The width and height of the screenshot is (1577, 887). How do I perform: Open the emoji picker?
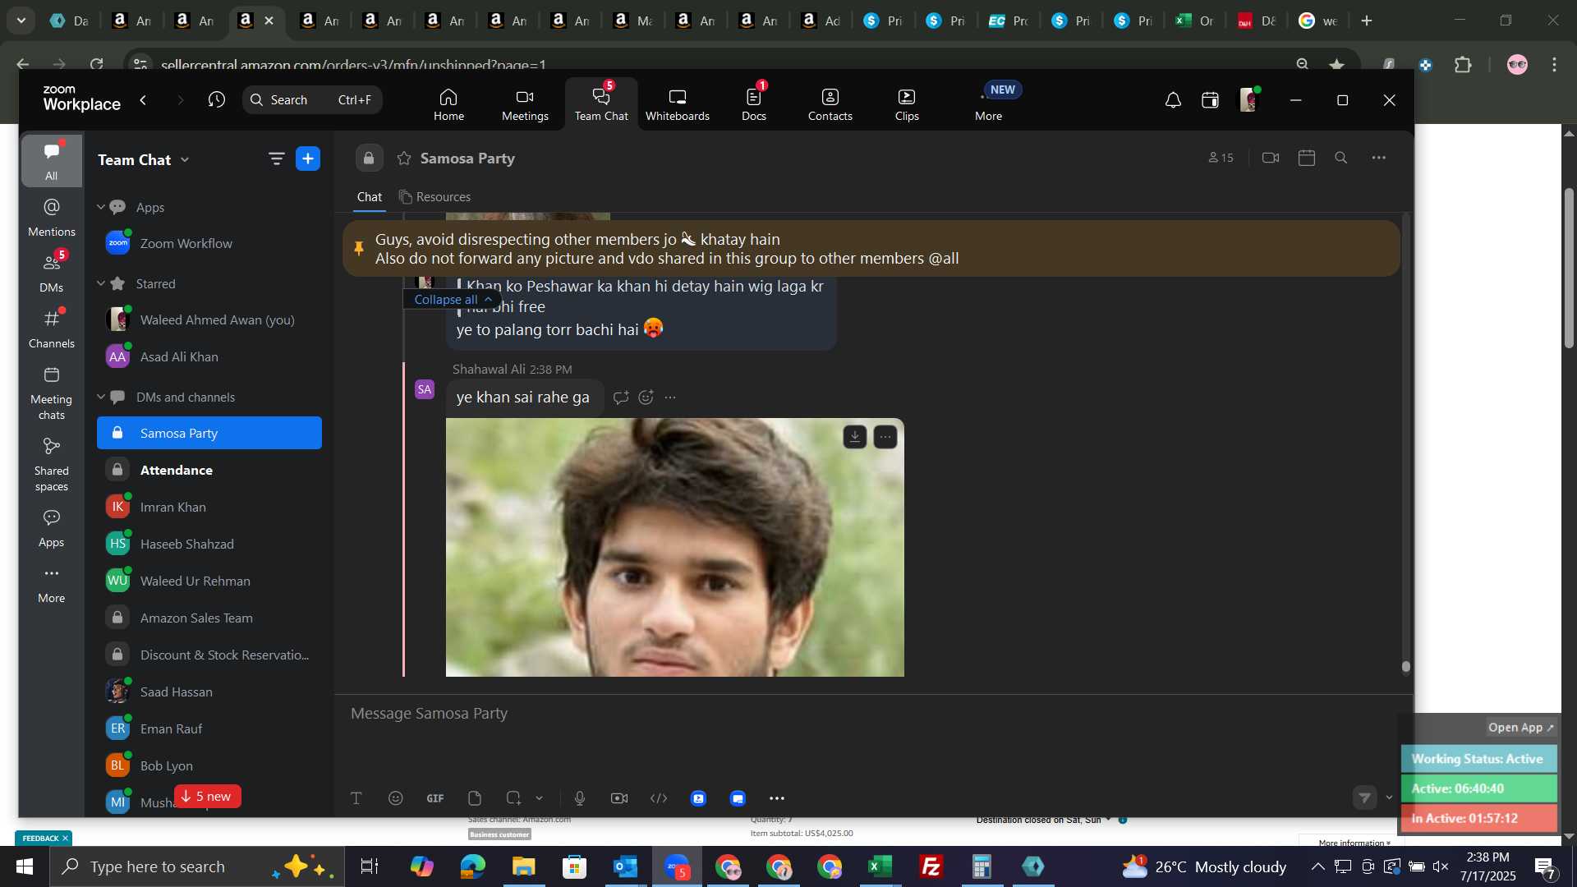point(396,798)
